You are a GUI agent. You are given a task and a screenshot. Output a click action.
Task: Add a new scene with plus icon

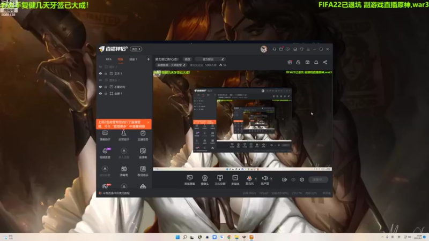coord(149,59)
